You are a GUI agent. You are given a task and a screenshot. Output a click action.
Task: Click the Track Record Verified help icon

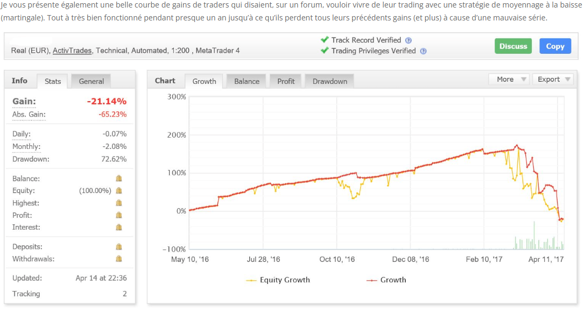coord(409,40)
